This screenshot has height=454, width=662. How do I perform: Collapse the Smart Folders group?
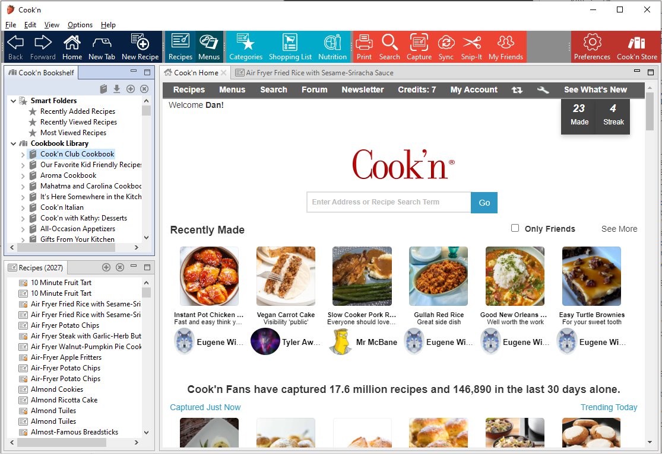coord(13,101)
